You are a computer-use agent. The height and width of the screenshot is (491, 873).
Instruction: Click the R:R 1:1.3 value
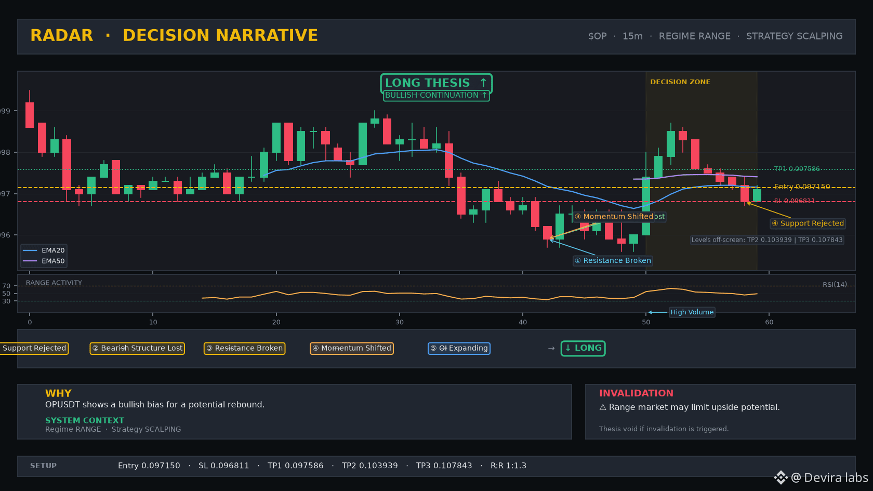tap(508, 466)
